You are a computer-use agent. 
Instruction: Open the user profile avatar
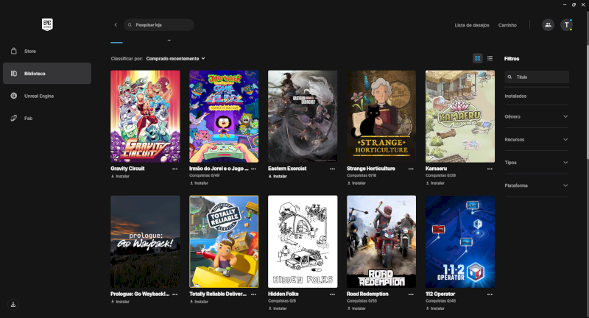tap(566, 25)
